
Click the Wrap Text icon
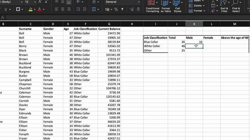94,2
